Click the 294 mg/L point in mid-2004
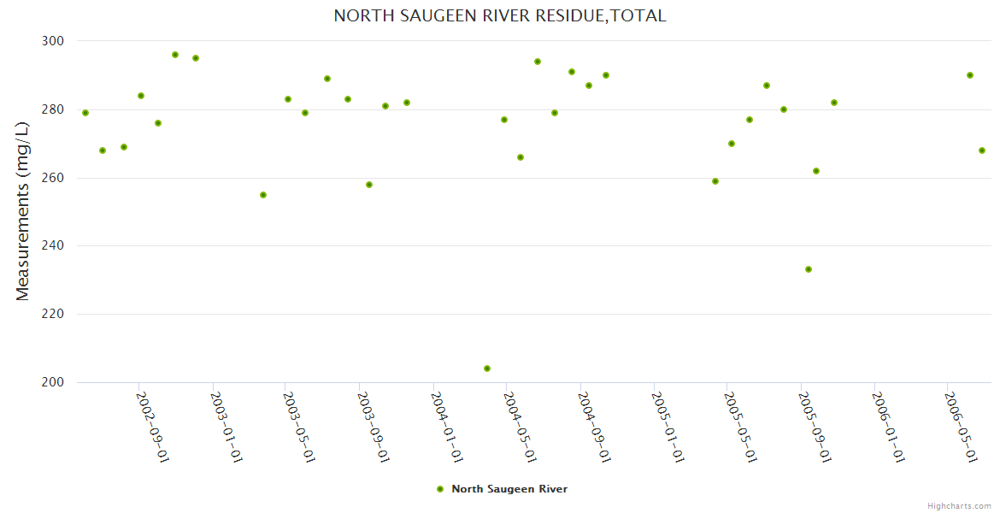Screen dimensions: 1000x513 (538, 62)
